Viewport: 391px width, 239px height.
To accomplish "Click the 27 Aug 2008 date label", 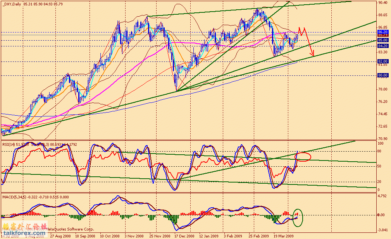I will [60, 236].
